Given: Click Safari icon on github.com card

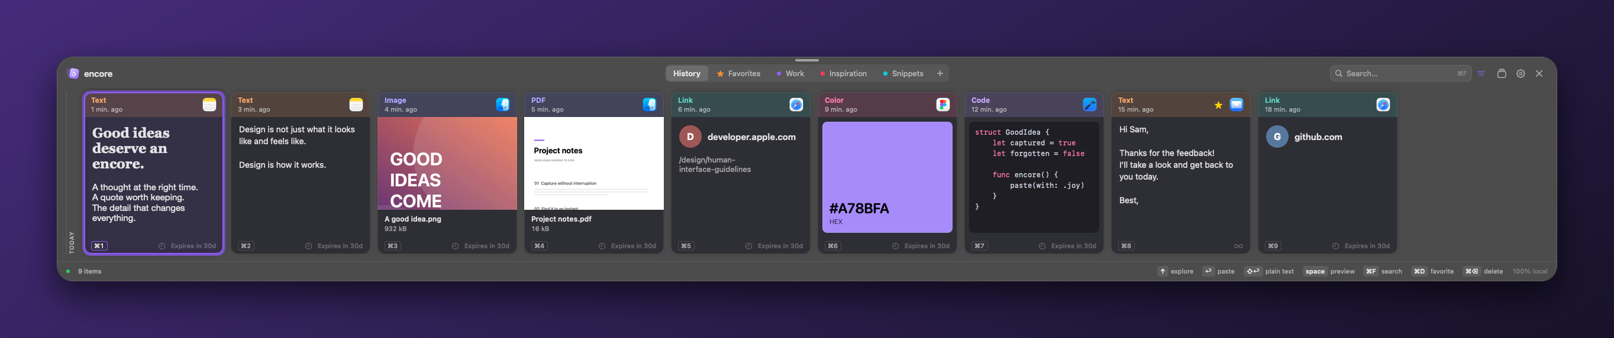Looking at the screenshot, I should pyautogui.click(x=1383, y=105).
